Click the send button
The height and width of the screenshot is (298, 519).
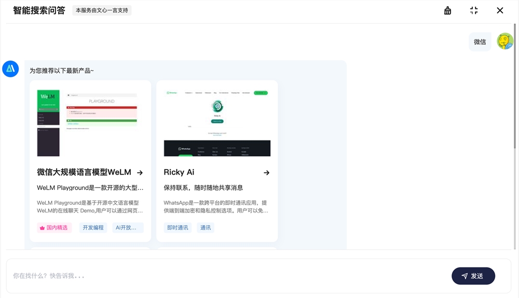[473, 276]
